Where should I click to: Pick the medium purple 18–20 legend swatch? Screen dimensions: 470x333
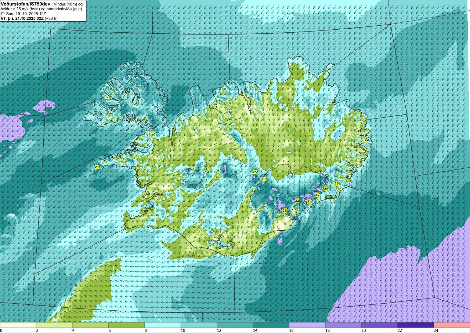343,325
